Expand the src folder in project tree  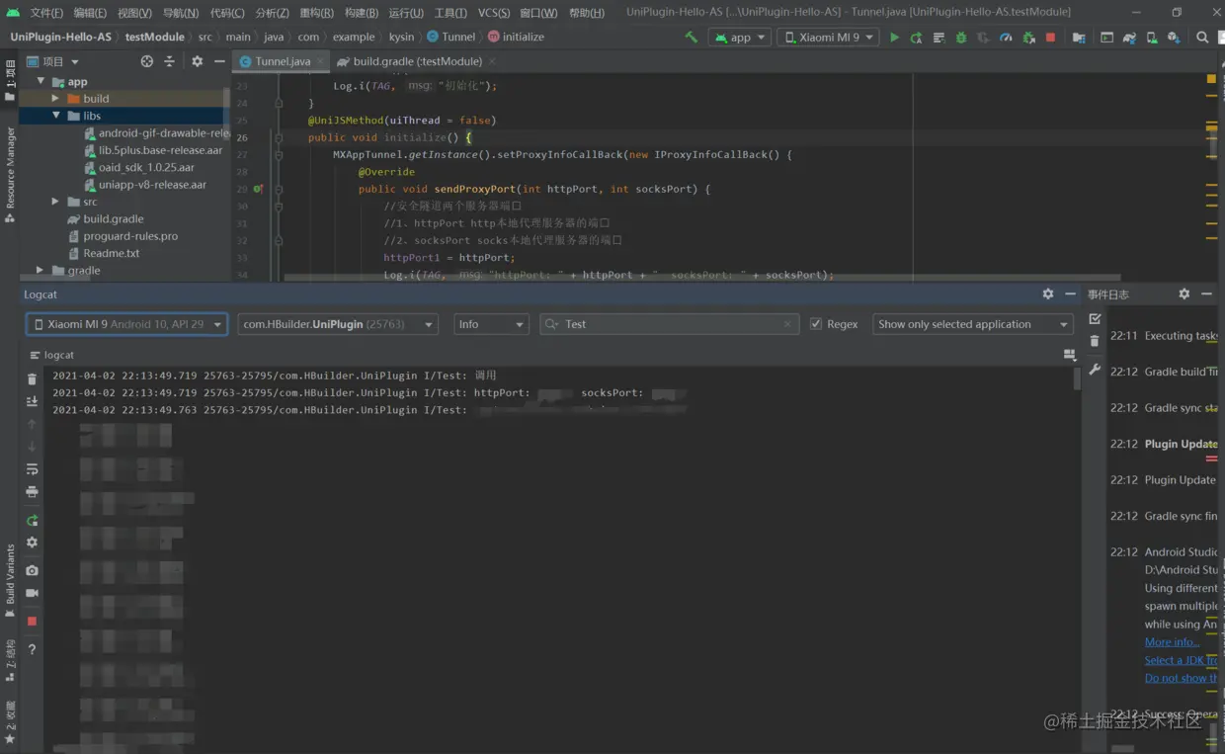(56, 202)
